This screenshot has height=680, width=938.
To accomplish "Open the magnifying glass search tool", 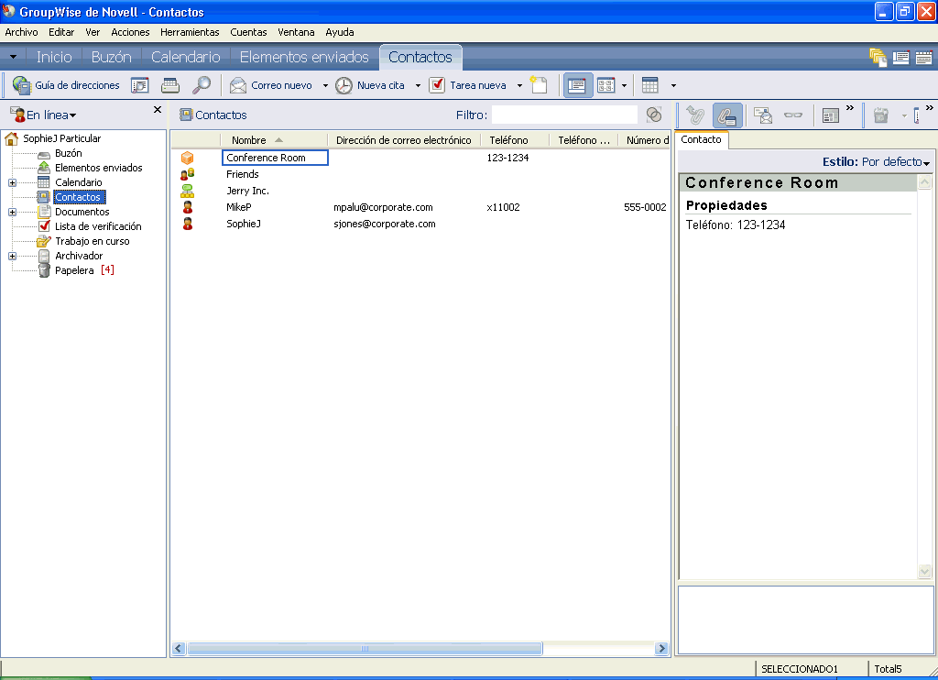I will point(201,85).
